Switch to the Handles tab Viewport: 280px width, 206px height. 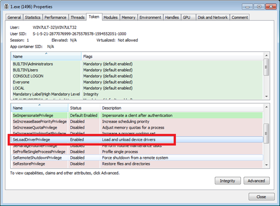pos(172,17)
